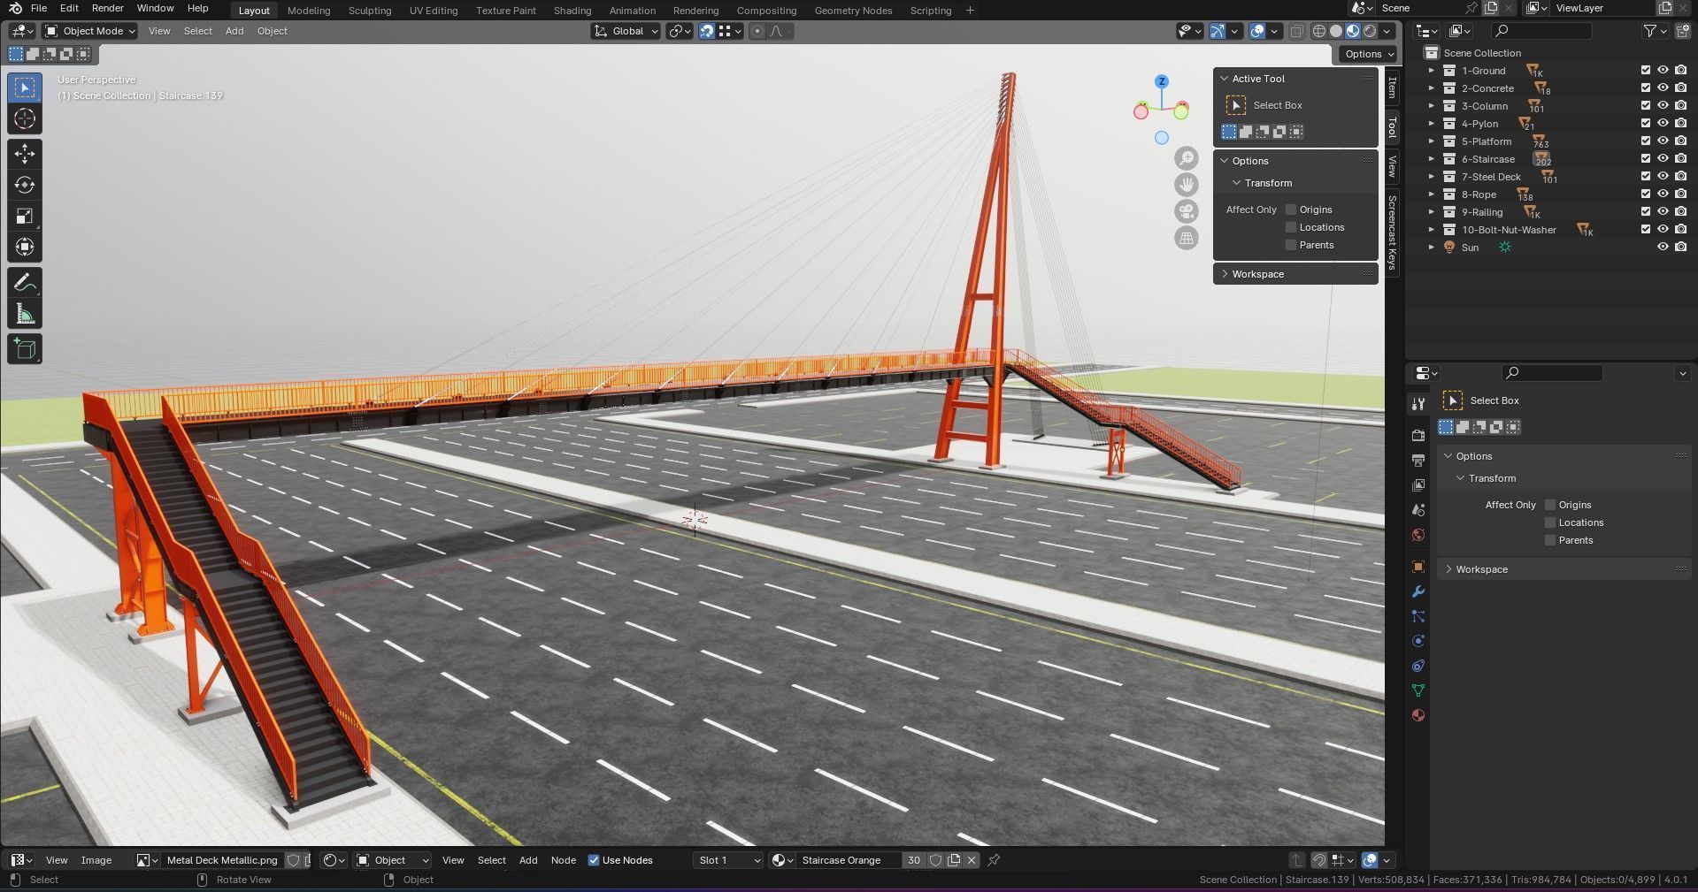The width and height of the screenshot is (1698, 892).
Task: Click the Properties editor search field
Action: click(x=1552, y=373)
